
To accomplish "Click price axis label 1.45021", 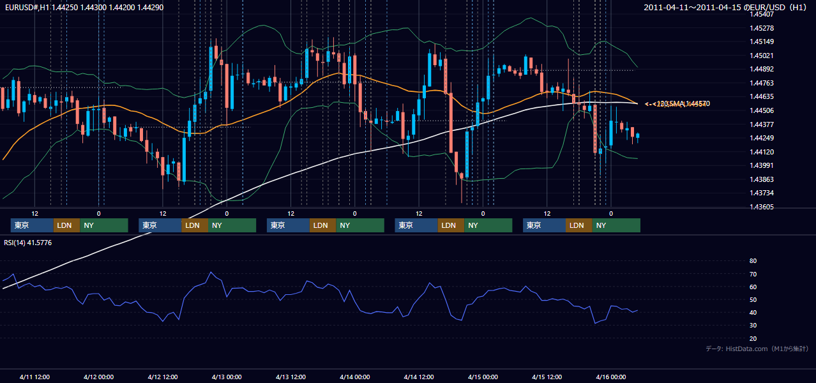I will [x=761, y=56].
